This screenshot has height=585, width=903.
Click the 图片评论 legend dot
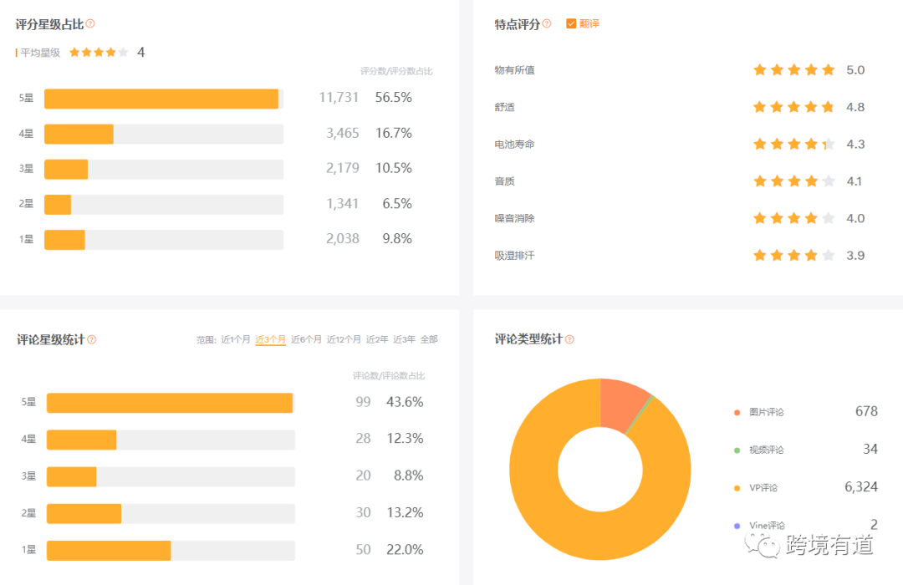tap(737, 412)
